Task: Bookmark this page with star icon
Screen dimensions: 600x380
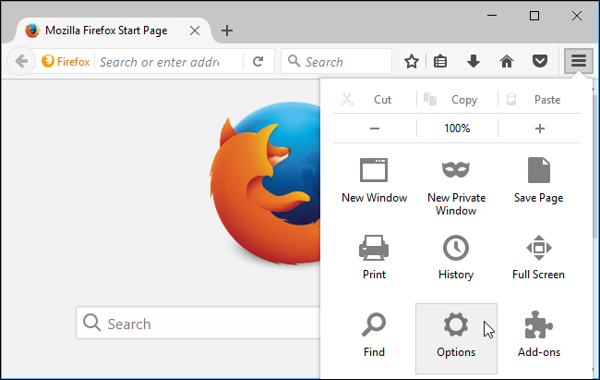Action: click(412, 62)
